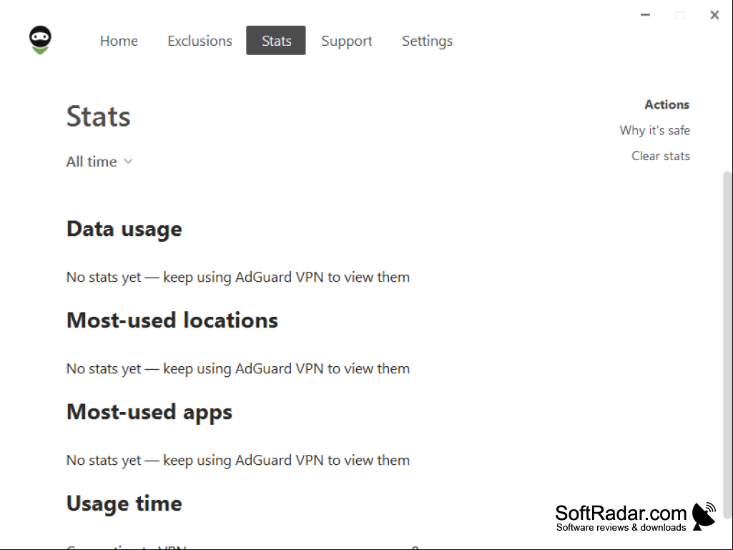Click the no-stats message under Most-used locations
The image size is (733, 550).
coord(238,369)
